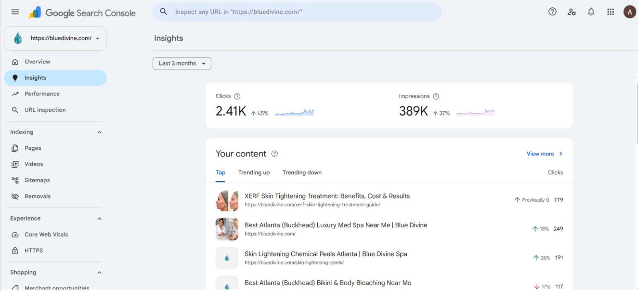Screen dimensions: 638x292
Task: Click the Clicks sparkline chart
Action: click(295, 112)
